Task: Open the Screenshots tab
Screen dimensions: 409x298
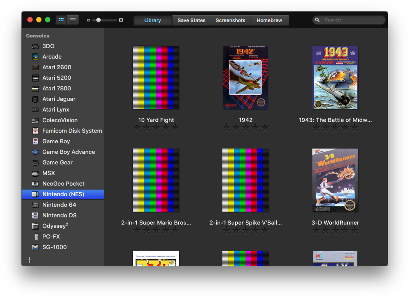Action: click(230, 20)
